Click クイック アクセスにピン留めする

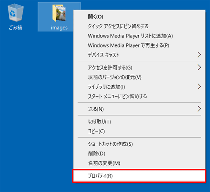(139, 26)
